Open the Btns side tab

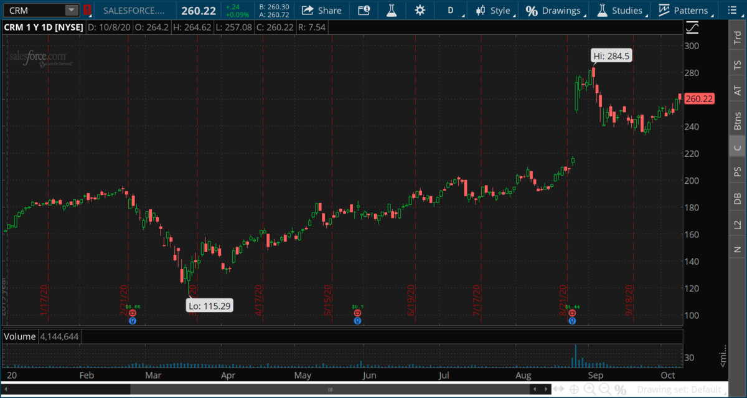[x=738, y=120]
